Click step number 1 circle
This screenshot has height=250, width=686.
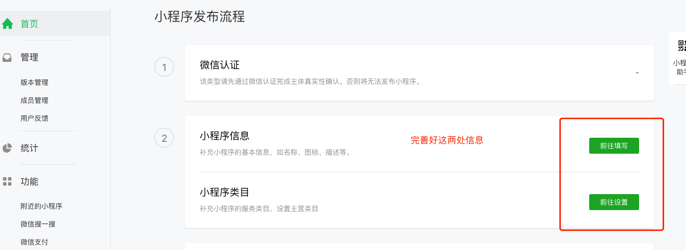pyautogui.click(x=164, y=67)
